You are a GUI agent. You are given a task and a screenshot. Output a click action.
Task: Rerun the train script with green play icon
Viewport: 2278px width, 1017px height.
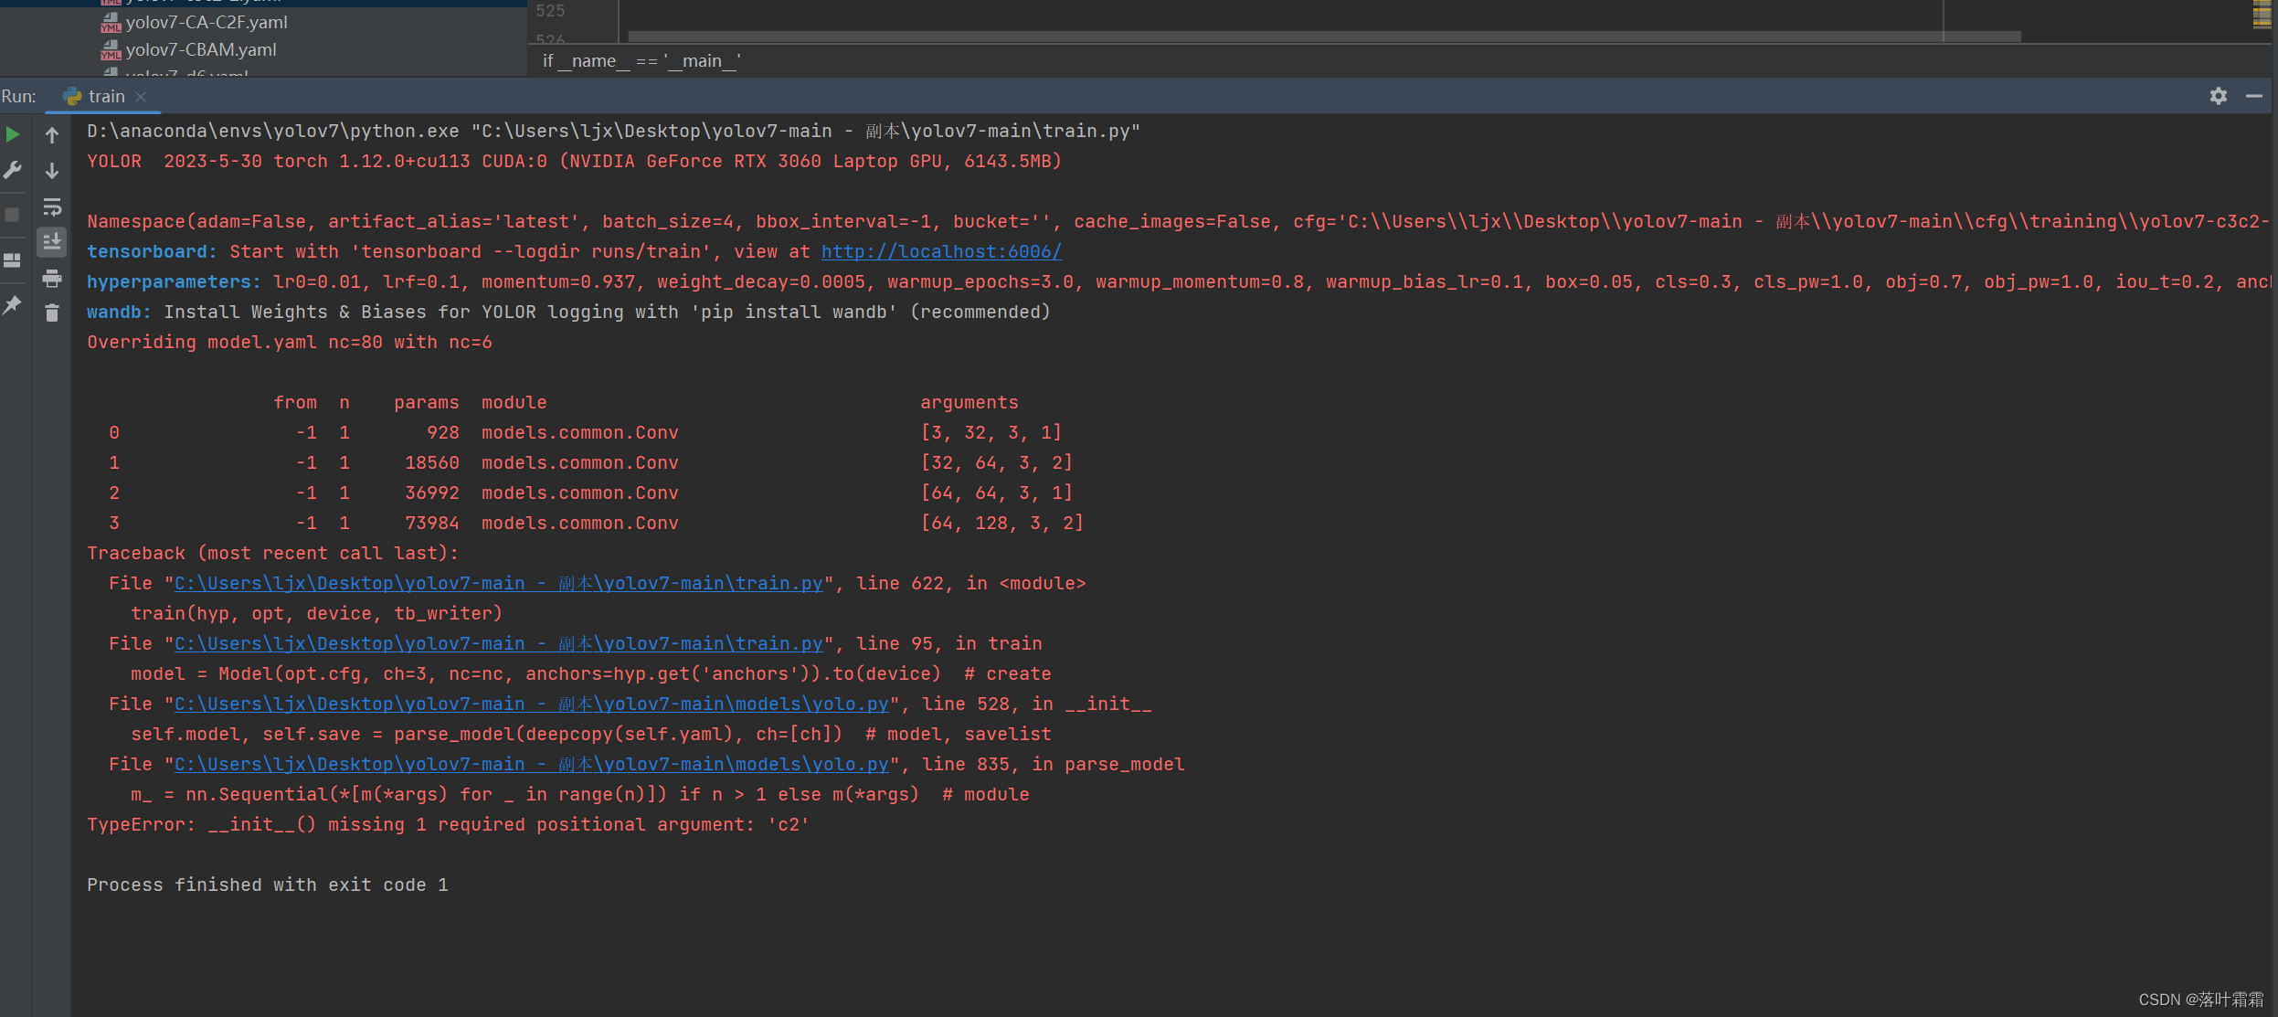(13, 134)
